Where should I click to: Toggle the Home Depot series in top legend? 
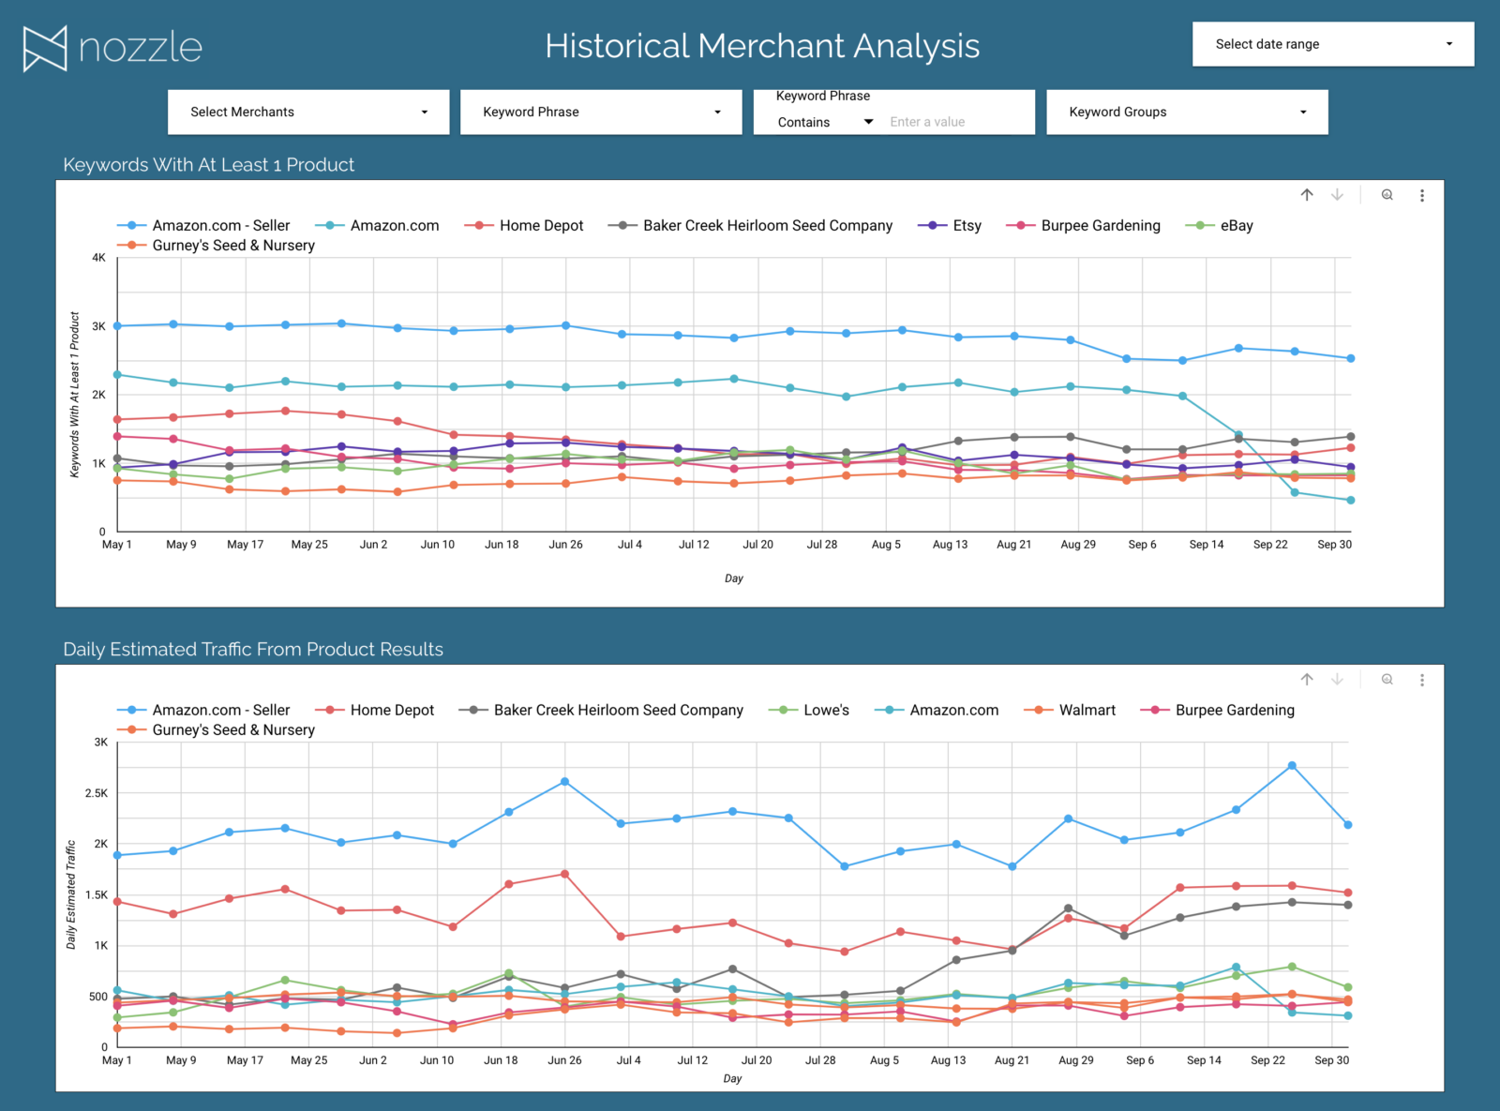542,225
